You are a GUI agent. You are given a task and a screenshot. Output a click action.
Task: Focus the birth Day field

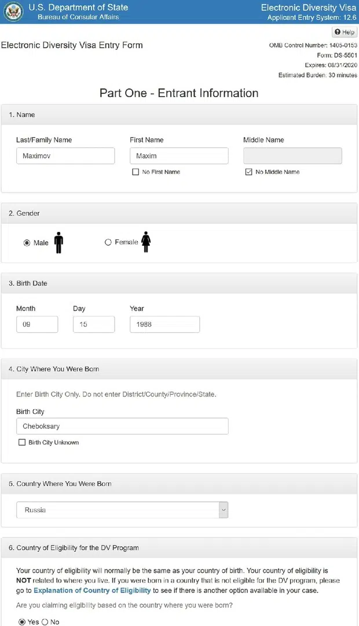94,325
